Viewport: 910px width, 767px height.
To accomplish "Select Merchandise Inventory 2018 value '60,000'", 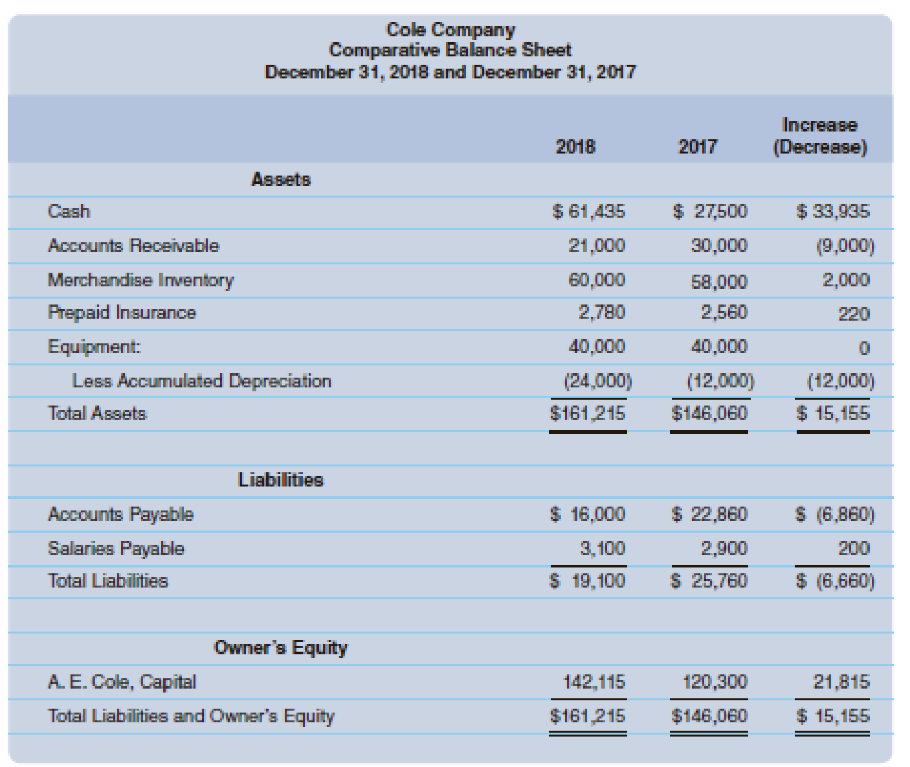I will [597, 280].
